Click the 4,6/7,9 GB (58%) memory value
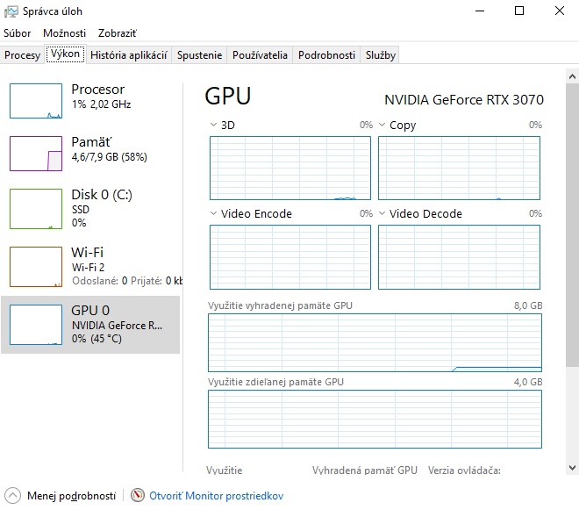 [110, 157]
